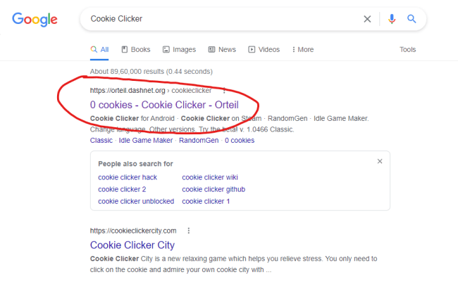
Task: Start voice search with microphone icon
Action: tap(392, 19)
